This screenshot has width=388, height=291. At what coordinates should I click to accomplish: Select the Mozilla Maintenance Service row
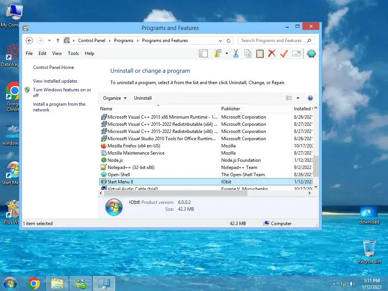click(206, 153)
